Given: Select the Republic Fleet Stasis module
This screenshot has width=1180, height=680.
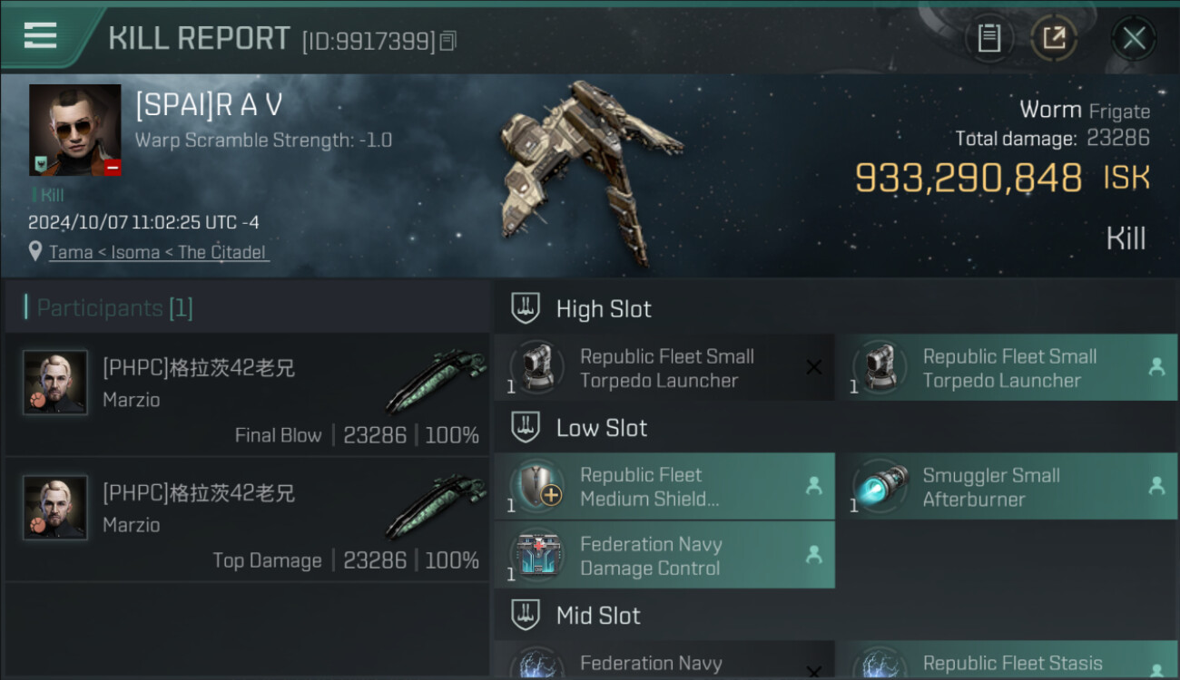Looking at the screenshot, I should click(x=1008, y=660).
